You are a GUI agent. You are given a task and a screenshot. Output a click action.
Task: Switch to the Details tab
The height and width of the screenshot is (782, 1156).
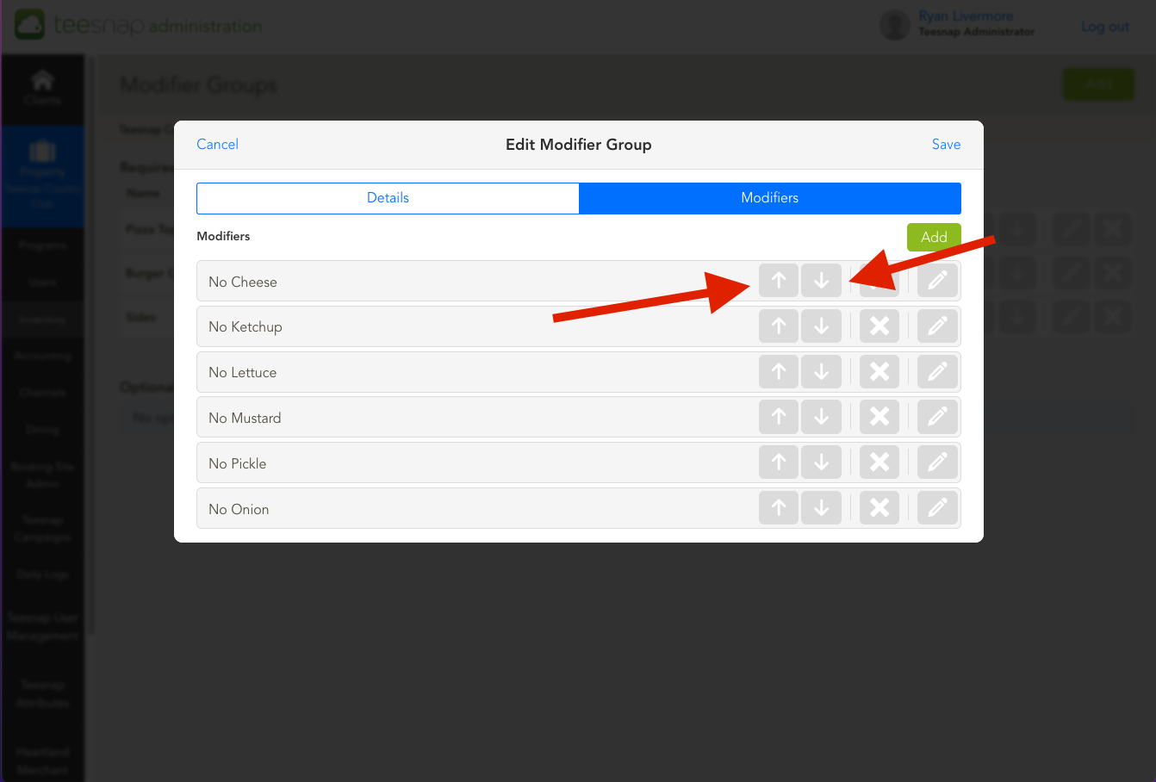(x=388, y=197)
